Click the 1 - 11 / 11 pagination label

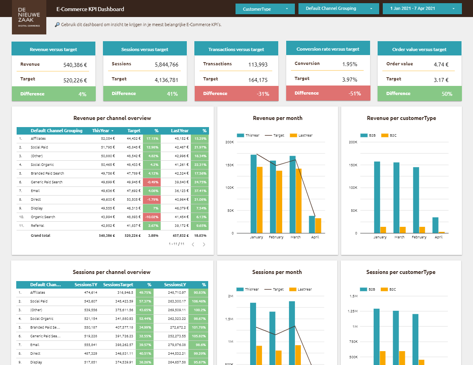[x=177, y=244]
